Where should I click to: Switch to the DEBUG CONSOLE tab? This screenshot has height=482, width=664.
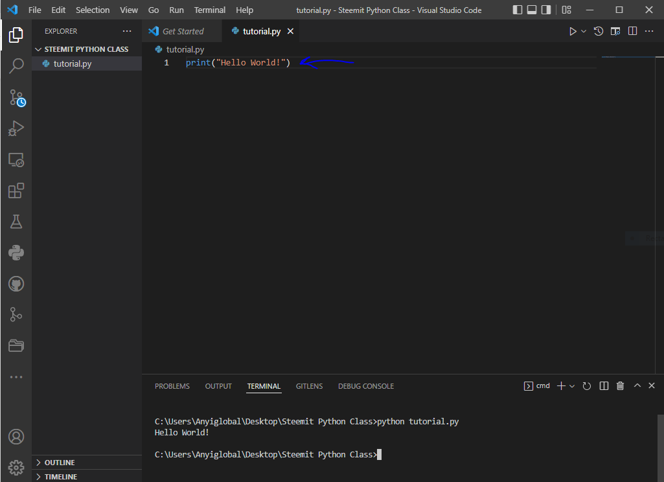pyautogui.click(x=365, y=386)
